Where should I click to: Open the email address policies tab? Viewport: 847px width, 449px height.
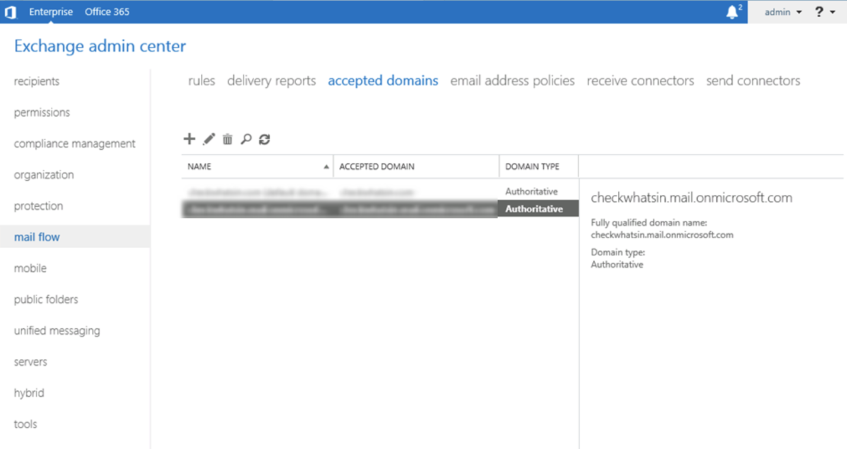(512, 81)
